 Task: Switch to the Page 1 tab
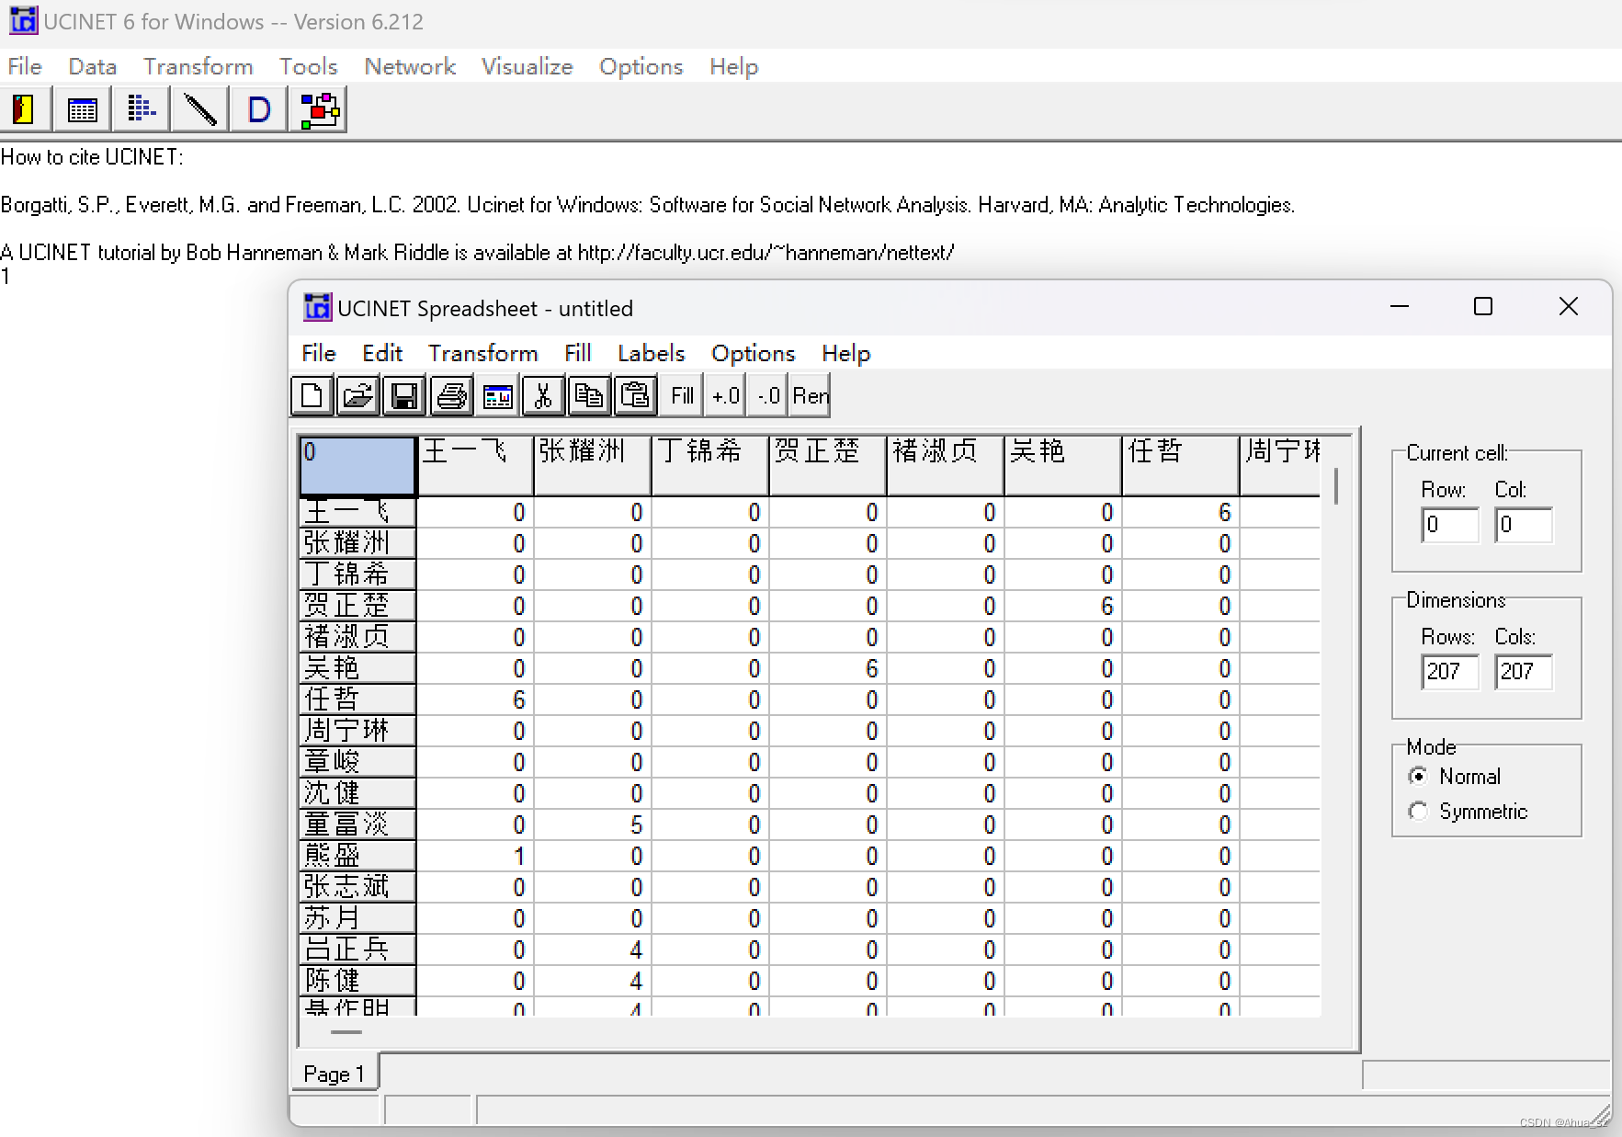335,1074
